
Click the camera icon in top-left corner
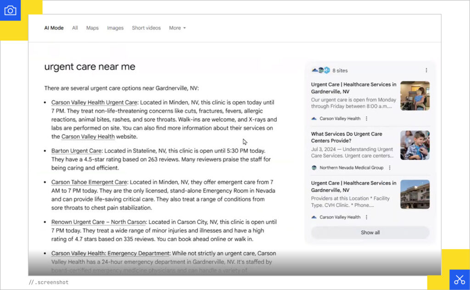point(10,10)
